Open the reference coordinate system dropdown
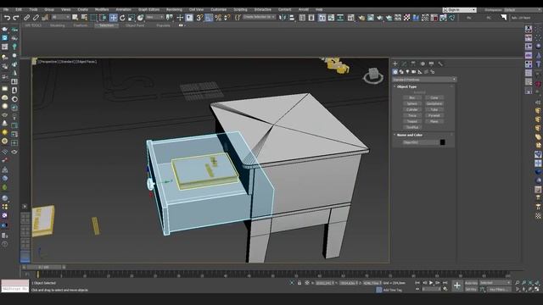 coord(154,17)
